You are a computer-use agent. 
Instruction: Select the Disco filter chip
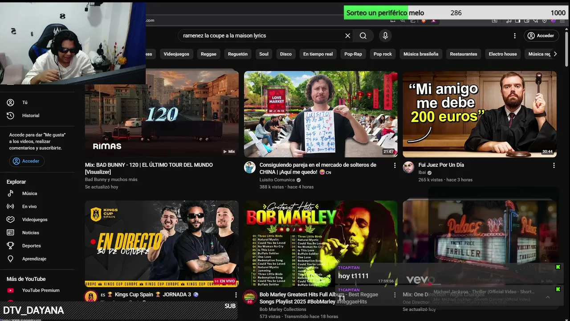(x=286, y=54)
